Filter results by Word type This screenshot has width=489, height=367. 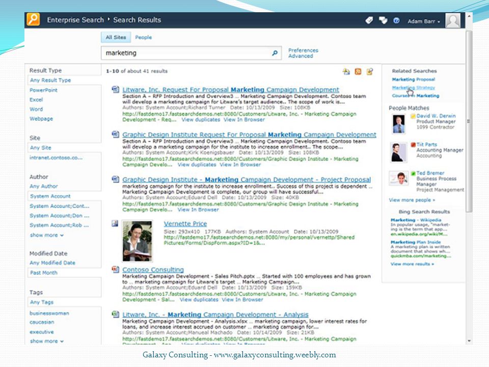click(x=36, y=109)
